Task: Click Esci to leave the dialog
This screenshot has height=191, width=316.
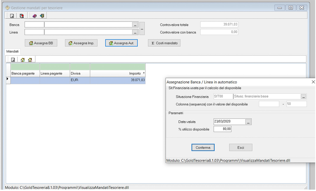Action: click(240, 148)
